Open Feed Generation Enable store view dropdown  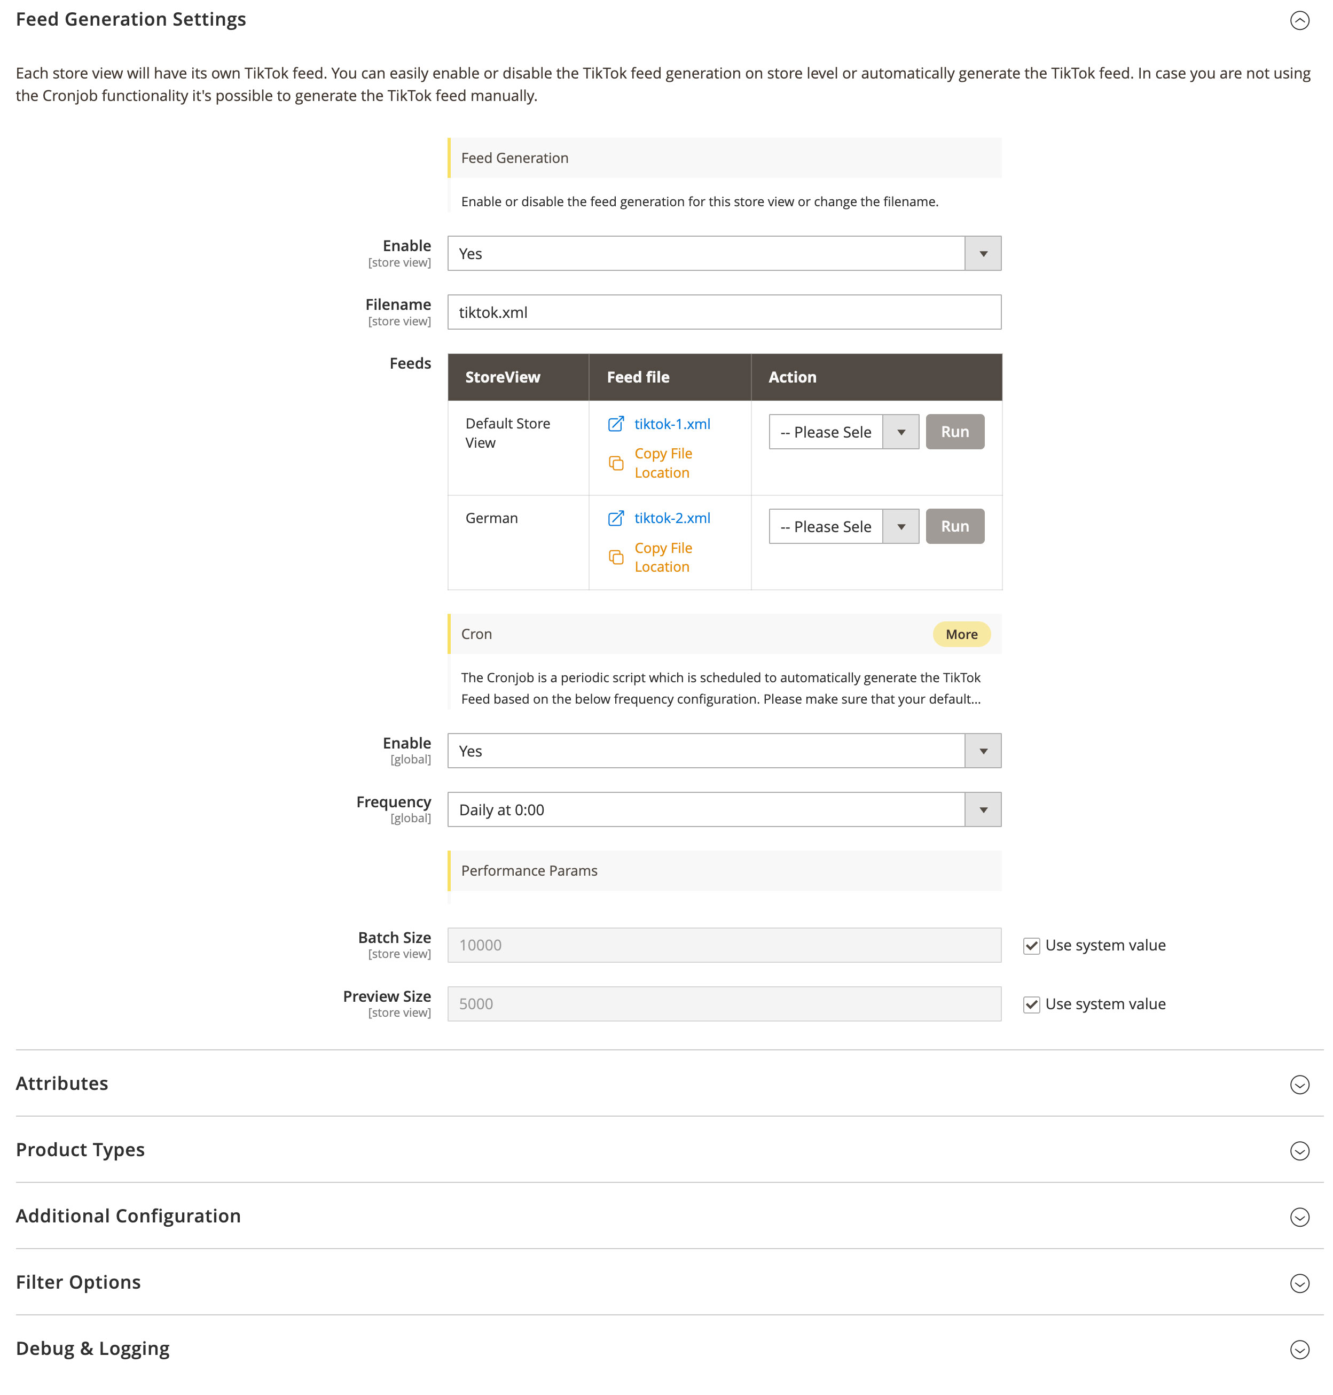723,254
